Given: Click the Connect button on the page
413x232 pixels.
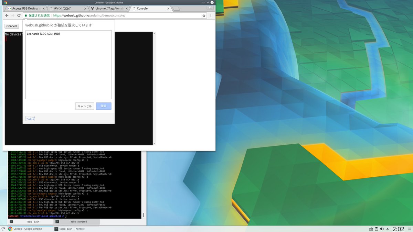Looking at the screenshot, I should 12,26.
